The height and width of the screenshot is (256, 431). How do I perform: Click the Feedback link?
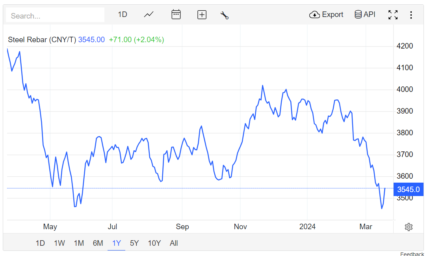(412, 254)
